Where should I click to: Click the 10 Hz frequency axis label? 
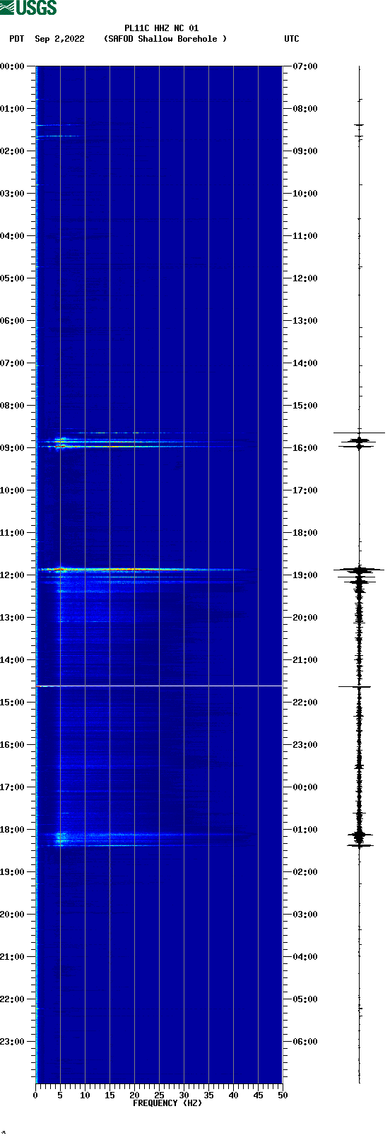click(x=85, y=1095)
